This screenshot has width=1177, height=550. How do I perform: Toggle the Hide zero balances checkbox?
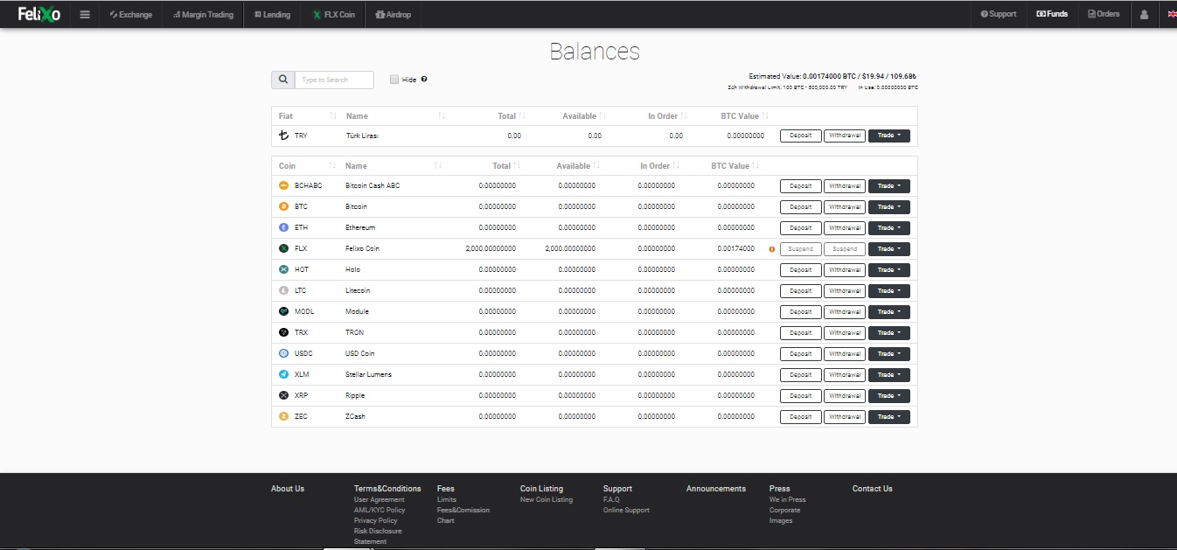pos(394,80)
